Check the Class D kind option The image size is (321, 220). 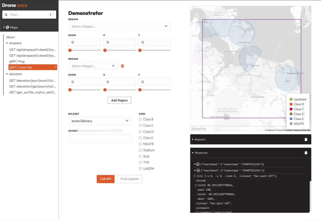tap(140, 132)
